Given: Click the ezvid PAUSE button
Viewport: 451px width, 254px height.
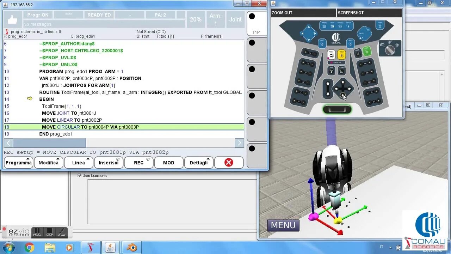Looking at the screenshot, I should click(x=37, y=232).
